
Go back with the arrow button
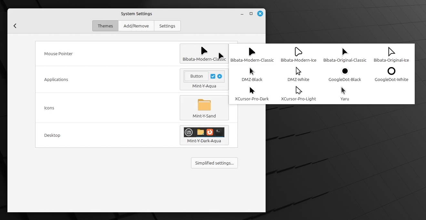coord(15,26)
